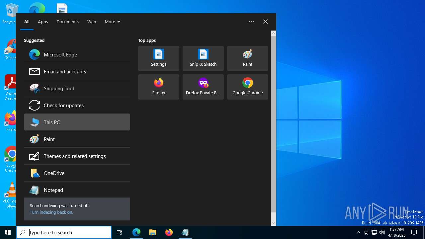Viewport: 425px width, 239px height.
Task: Open Microsoft Edge from taskbar
Action: [136, 232]
